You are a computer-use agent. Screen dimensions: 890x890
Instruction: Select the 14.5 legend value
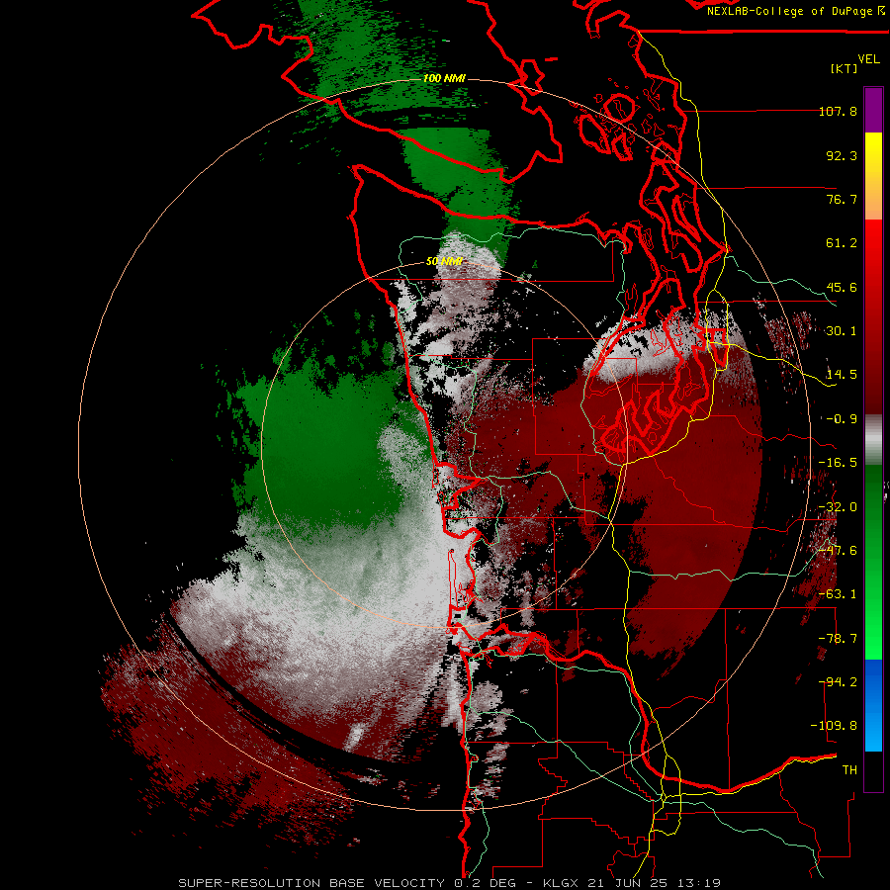tap(842, 375)
